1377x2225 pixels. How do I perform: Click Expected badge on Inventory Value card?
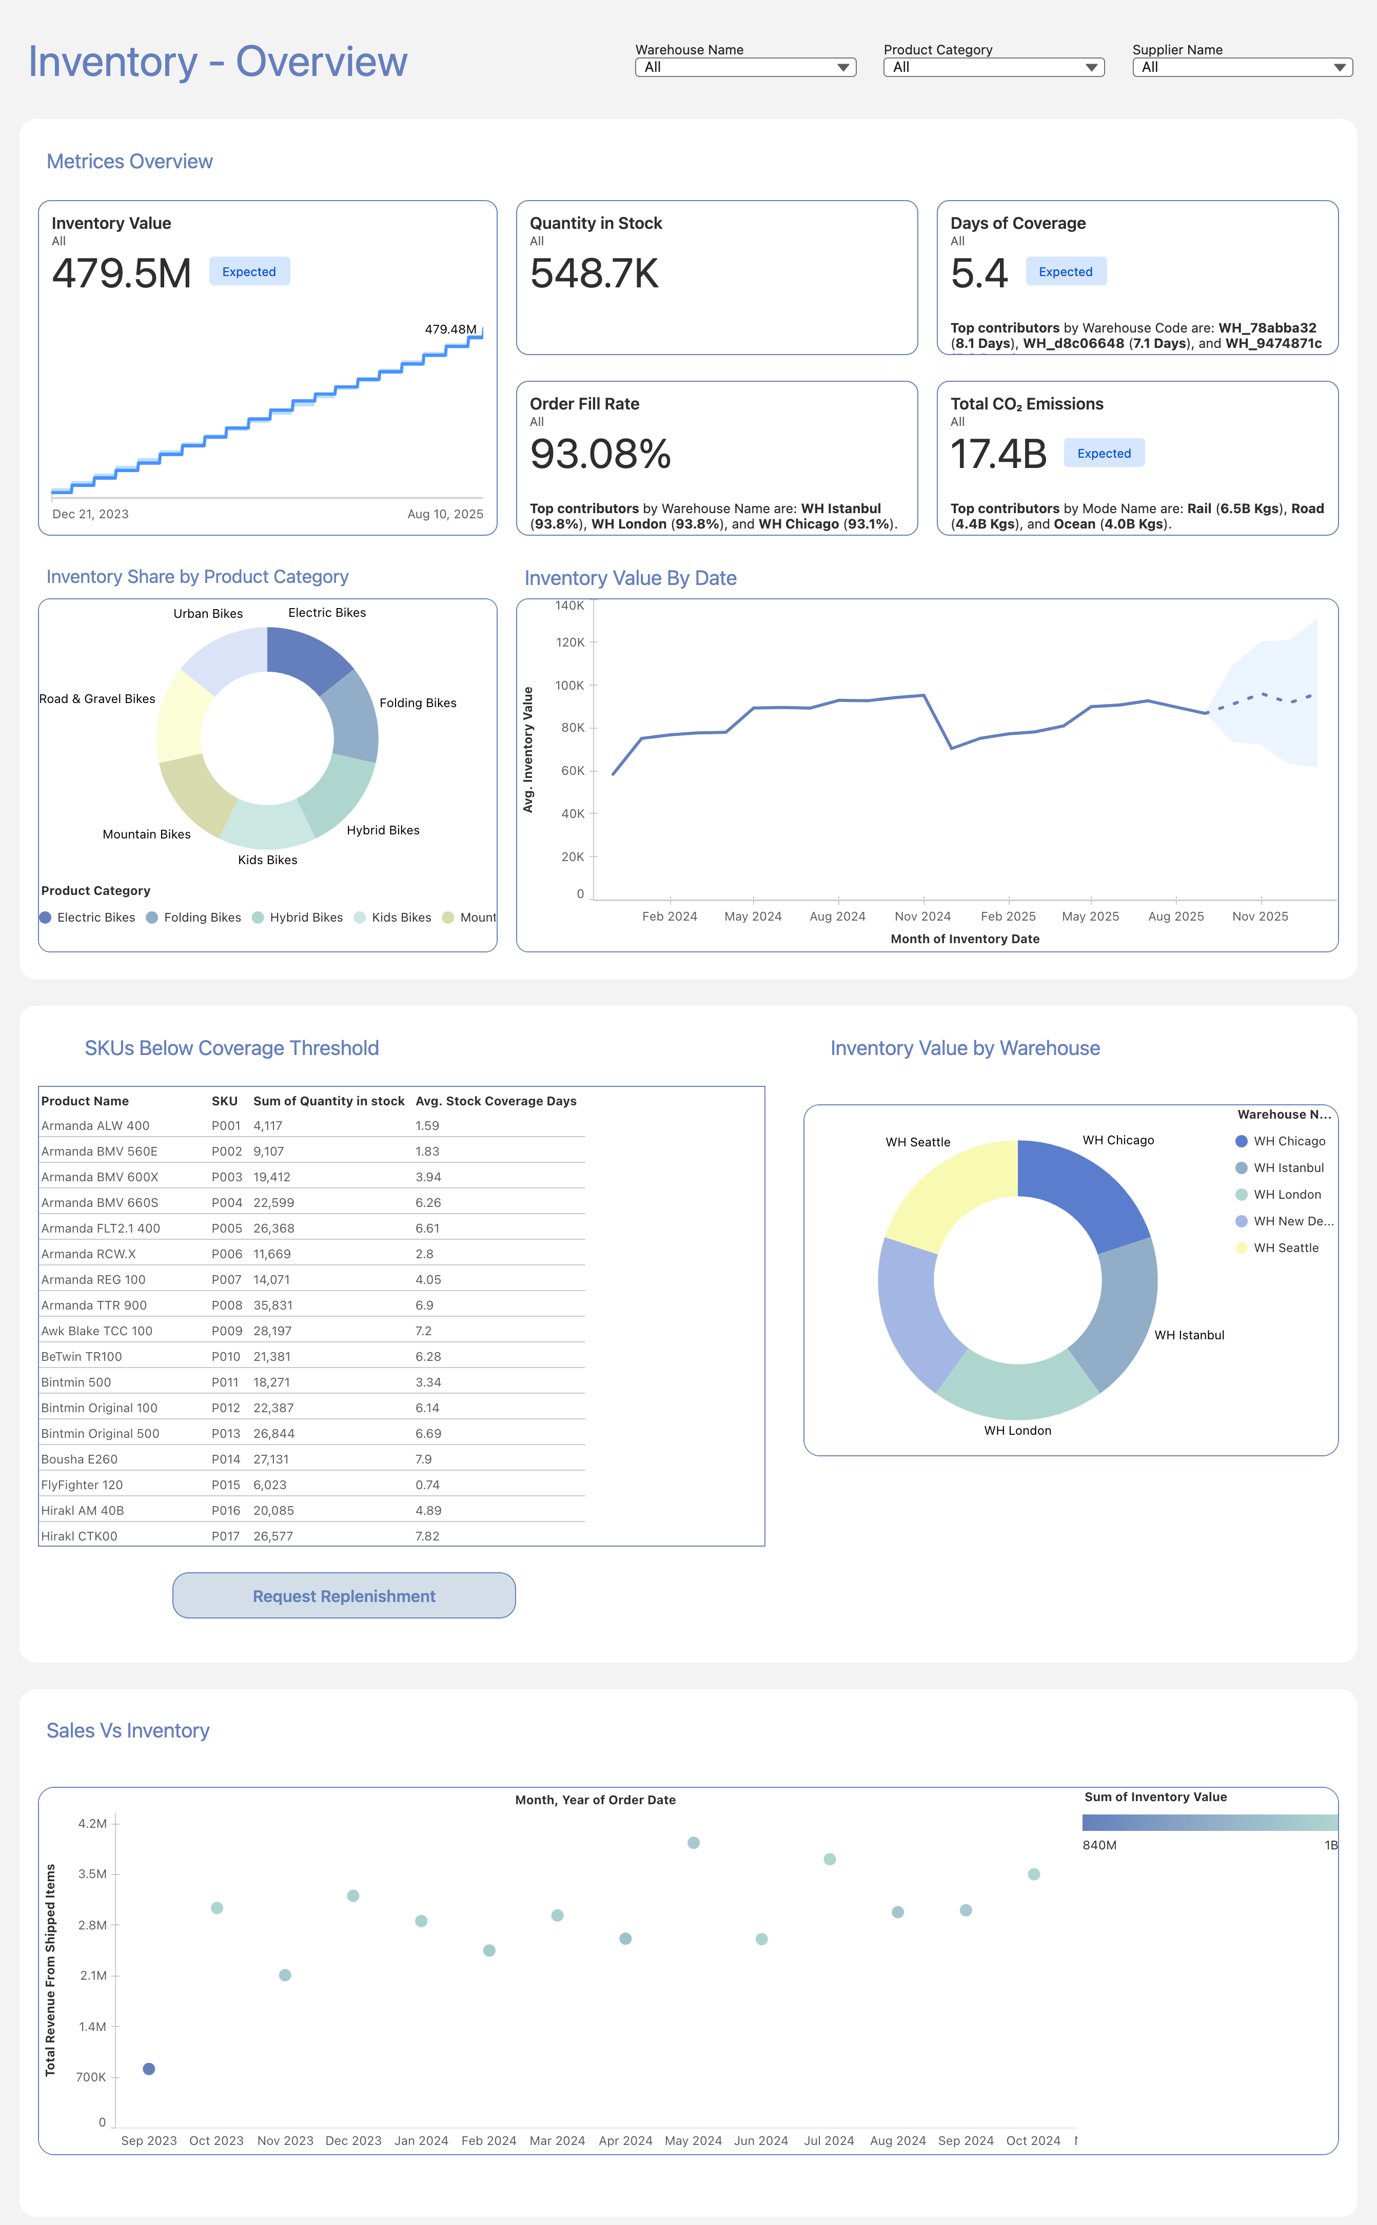coord(249,271)
